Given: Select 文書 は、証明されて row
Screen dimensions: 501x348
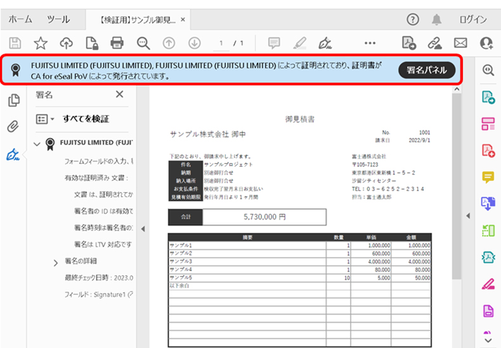Looking at the screenshot, I should click(103, 194).
